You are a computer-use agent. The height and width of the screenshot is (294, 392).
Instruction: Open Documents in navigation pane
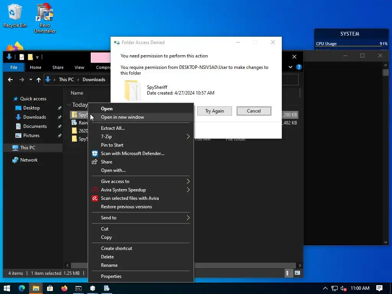pyautogui.click(x=35, y=126)
